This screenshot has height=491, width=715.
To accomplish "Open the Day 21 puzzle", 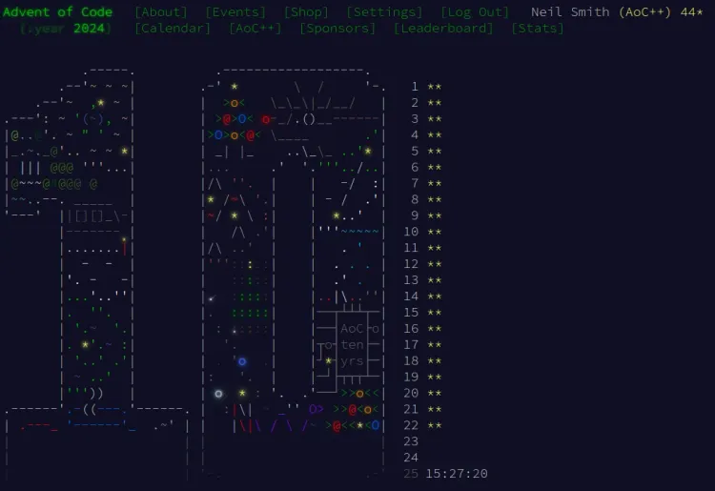I will [x=422, y=409].
